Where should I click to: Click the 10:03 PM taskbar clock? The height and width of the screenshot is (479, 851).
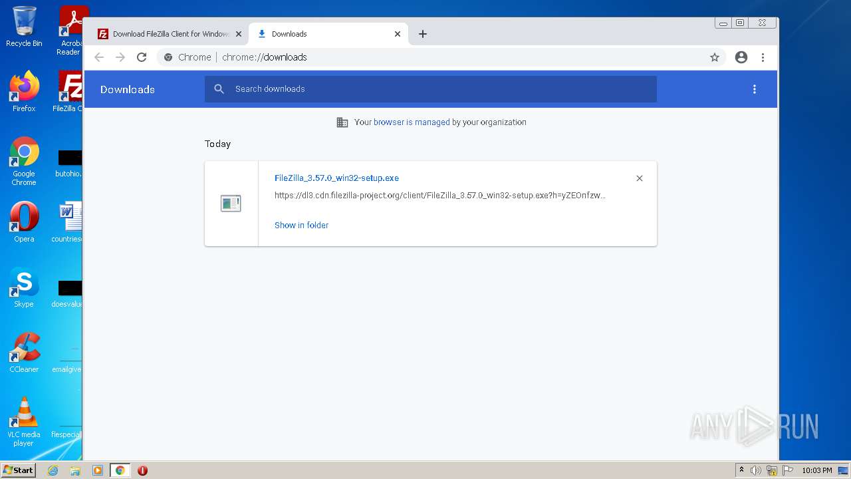pos(816,470)
